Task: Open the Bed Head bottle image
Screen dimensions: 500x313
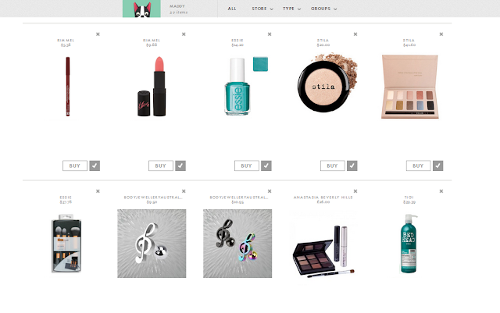Action: [409, 244]
